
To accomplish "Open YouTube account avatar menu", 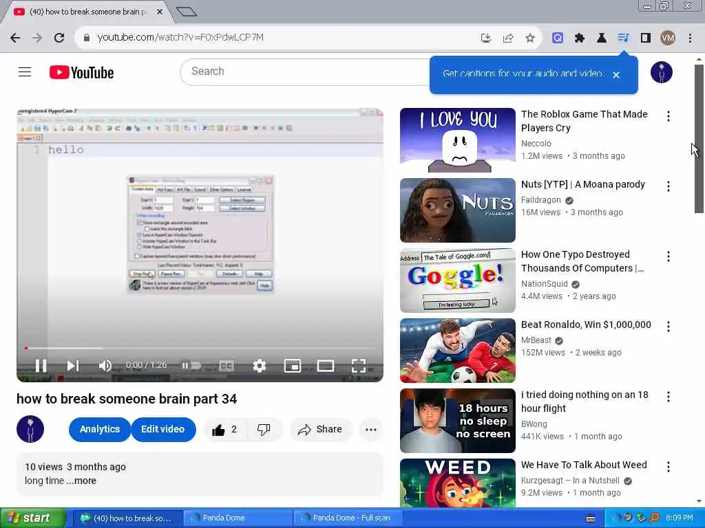I will (x=662, y=72).
